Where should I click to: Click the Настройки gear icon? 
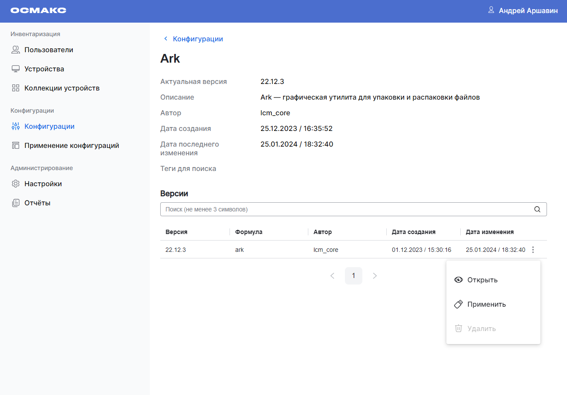tap(16, 184)
